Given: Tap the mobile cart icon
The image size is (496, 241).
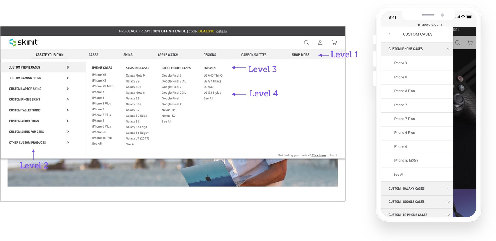Looking at the screenshot, I should pyautogui.click(x=470, y=43).
